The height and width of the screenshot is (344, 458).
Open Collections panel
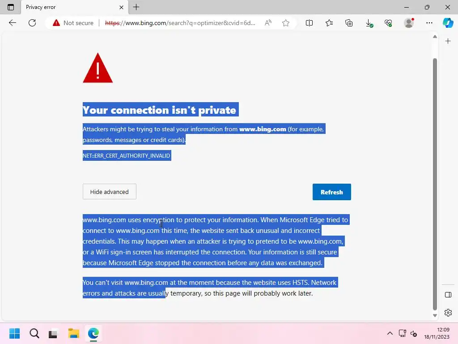click(349, 23)
